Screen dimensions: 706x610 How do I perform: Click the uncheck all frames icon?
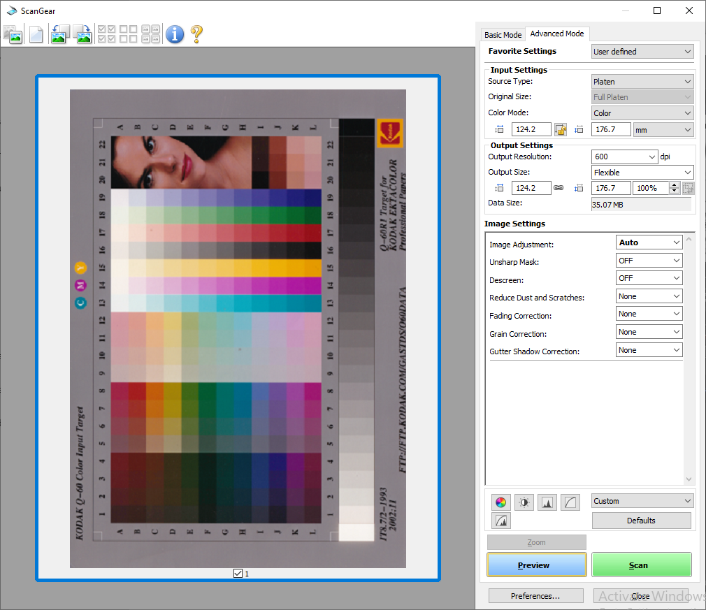pos(129,34)
